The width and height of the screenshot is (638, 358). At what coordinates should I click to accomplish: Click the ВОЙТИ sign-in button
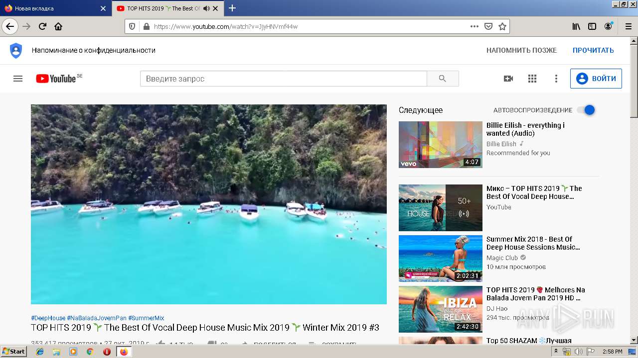tap(596, 79)
